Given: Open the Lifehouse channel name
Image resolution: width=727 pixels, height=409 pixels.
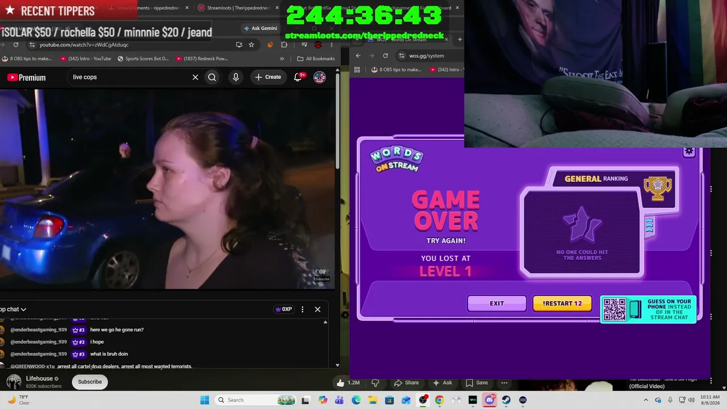Looking at the screenshot, I should coord(40,378).
